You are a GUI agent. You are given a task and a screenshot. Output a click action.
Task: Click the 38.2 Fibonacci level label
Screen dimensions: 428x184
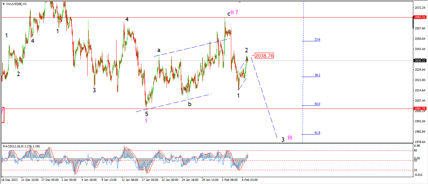click(x=317, y=75)
